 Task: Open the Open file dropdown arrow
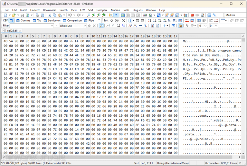(18, 15)
